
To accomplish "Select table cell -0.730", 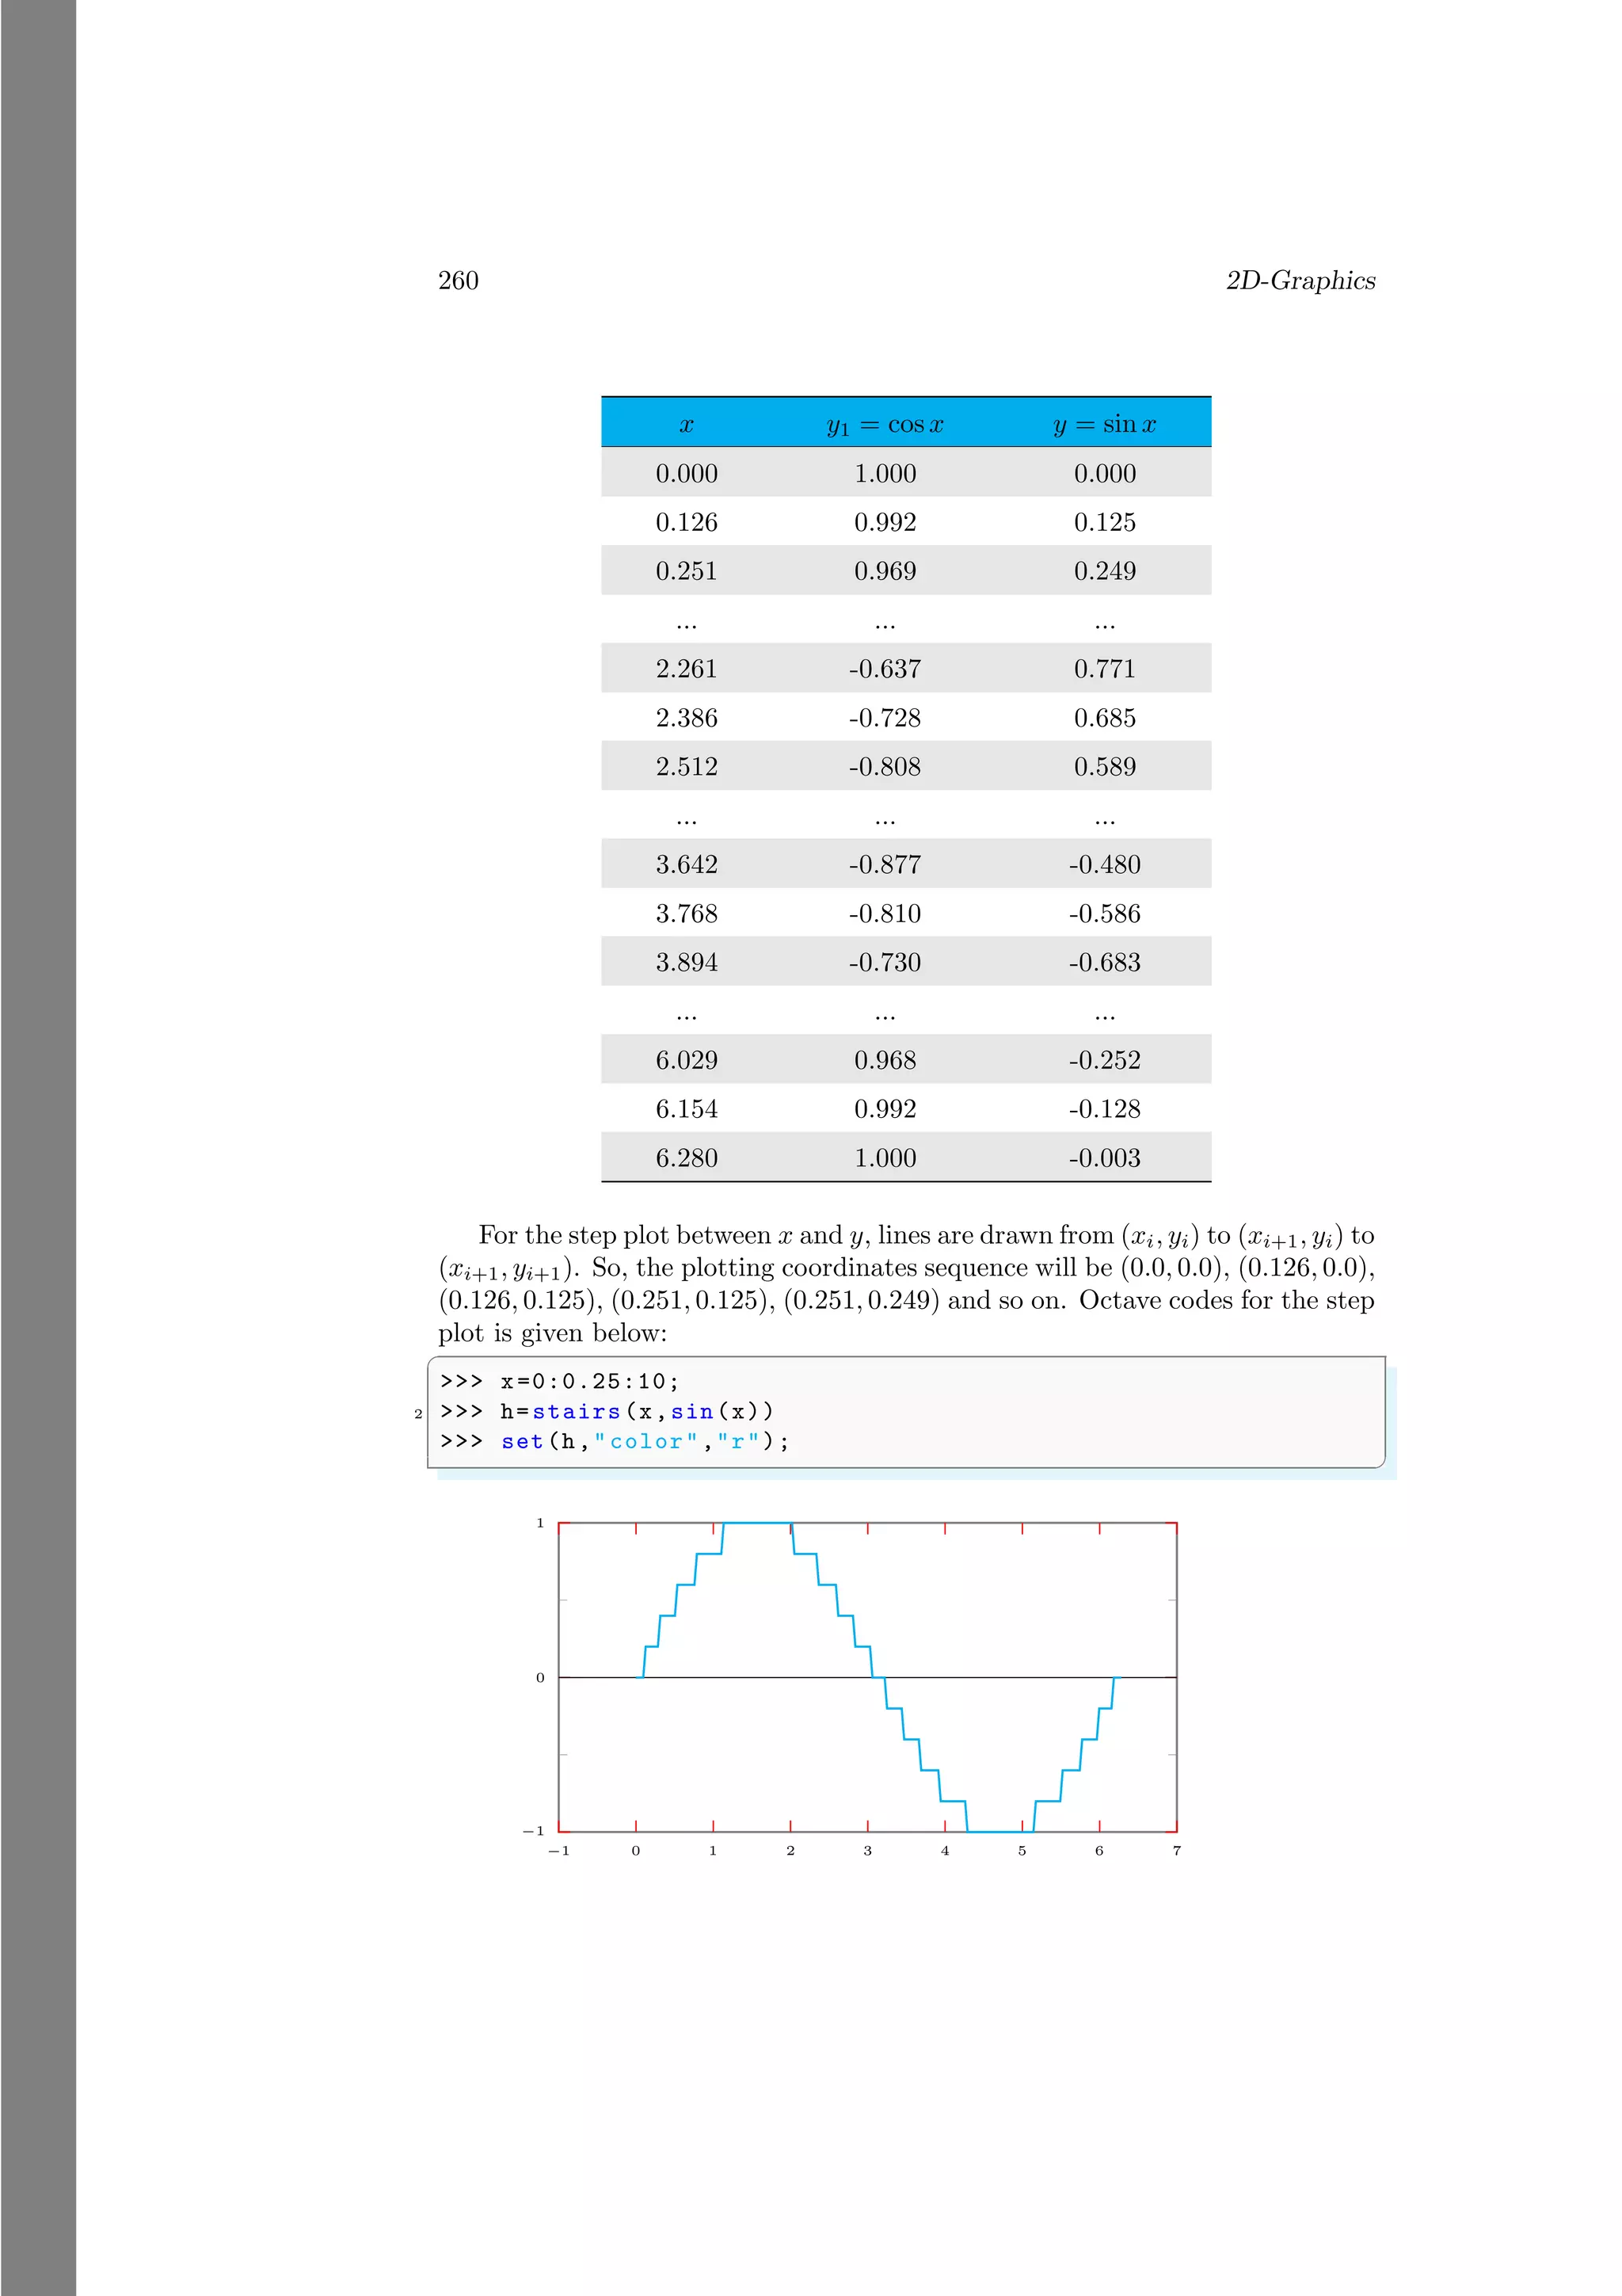I will pyautogui.click(x=885, y=963).
